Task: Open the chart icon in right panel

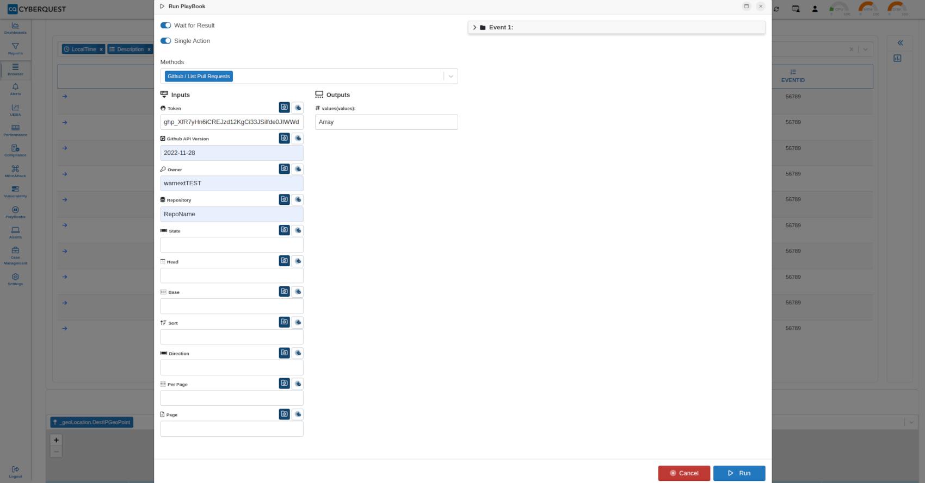Action: point(897,58)
